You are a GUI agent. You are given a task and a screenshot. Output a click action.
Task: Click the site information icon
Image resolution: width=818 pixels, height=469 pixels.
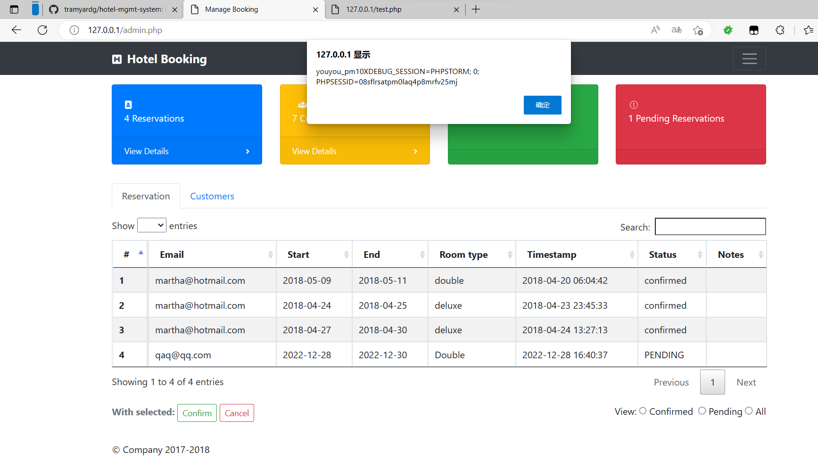(x=74, y=30)
